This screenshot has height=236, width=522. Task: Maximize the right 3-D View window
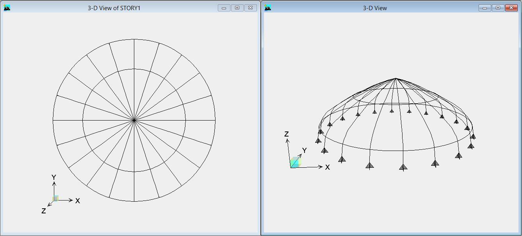coord(498,7)
